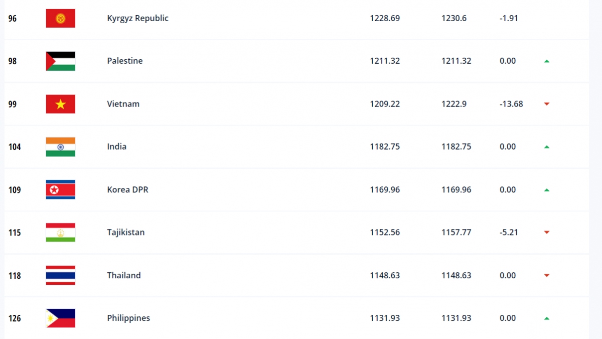Click Vietnam's -13.68 points change value
This screenshot has width=602, height=339.
(x=511, y=104)
